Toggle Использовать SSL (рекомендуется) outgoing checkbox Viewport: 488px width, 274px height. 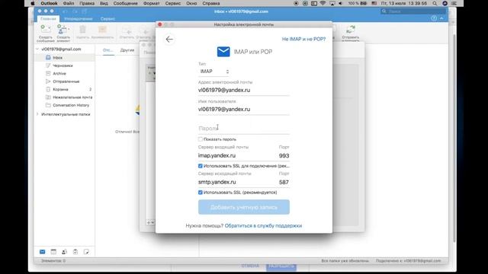(x=201, y=193)
